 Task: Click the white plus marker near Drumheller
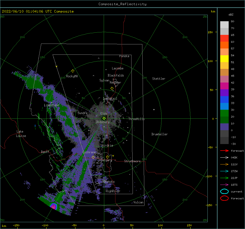pos(154,109)
